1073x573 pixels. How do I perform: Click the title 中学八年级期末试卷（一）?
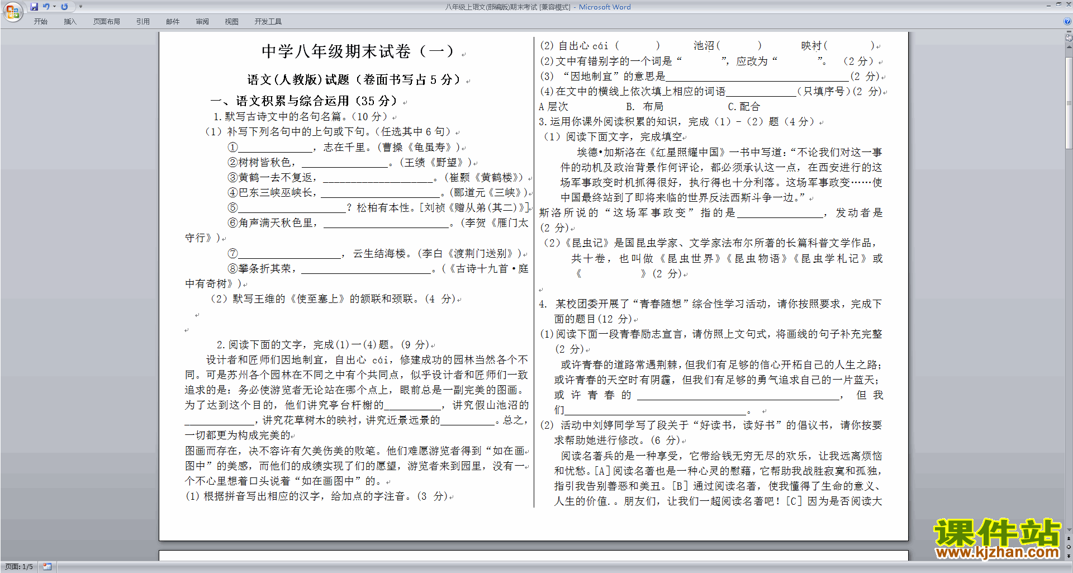point(359,51)
